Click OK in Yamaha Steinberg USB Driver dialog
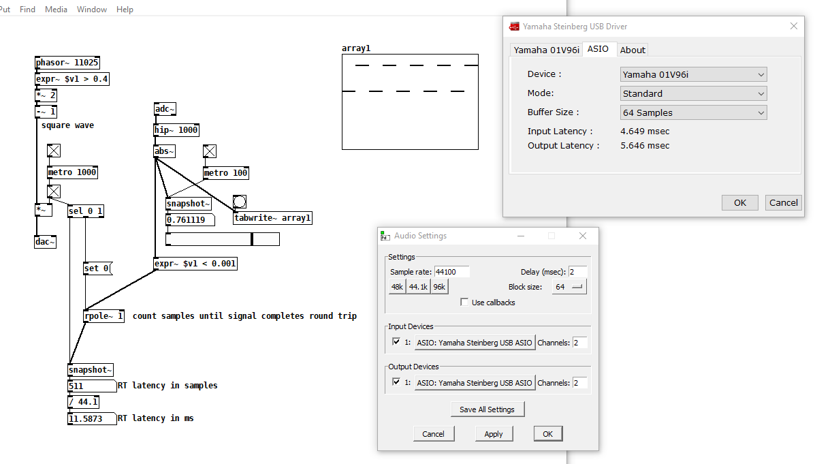The height and width of the screenshot is (464, 815). [740, 202]
